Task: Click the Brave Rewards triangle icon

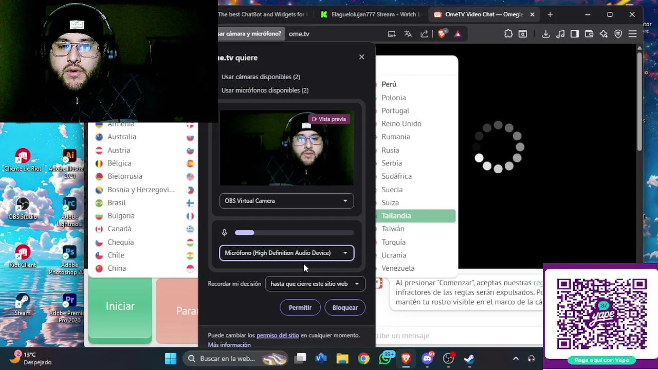Action: (458, 34)
